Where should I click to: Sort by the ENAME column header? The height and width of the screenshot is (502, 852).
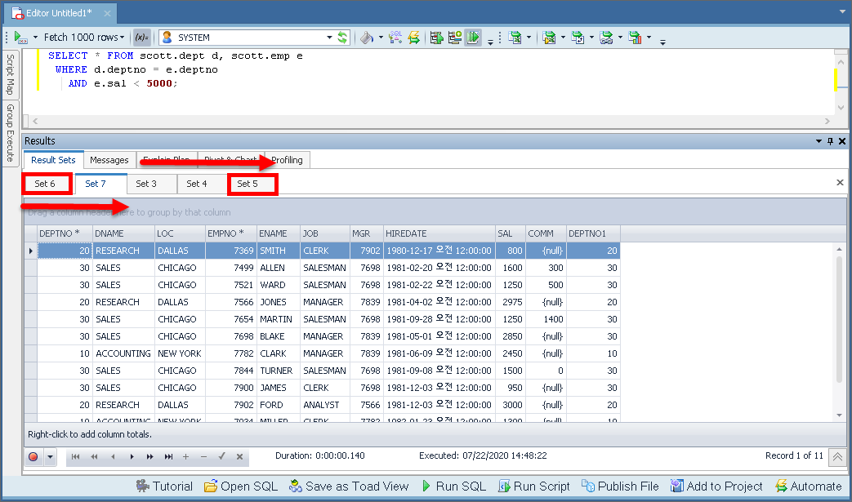click(x=278, y=233)
